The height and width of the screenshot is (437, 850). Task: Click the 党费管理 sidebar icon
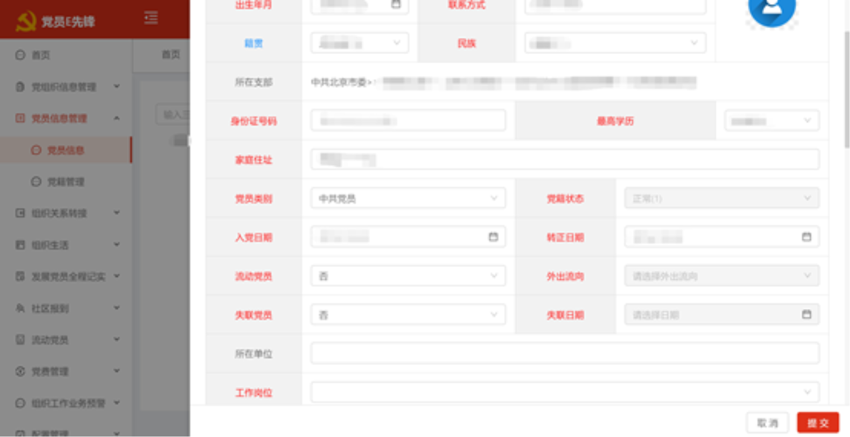pyautogui.click(x=20, y=372)
